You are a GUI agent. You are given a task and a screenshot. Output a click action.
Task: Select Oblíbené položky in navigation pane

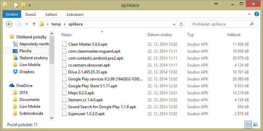[31, 37]
